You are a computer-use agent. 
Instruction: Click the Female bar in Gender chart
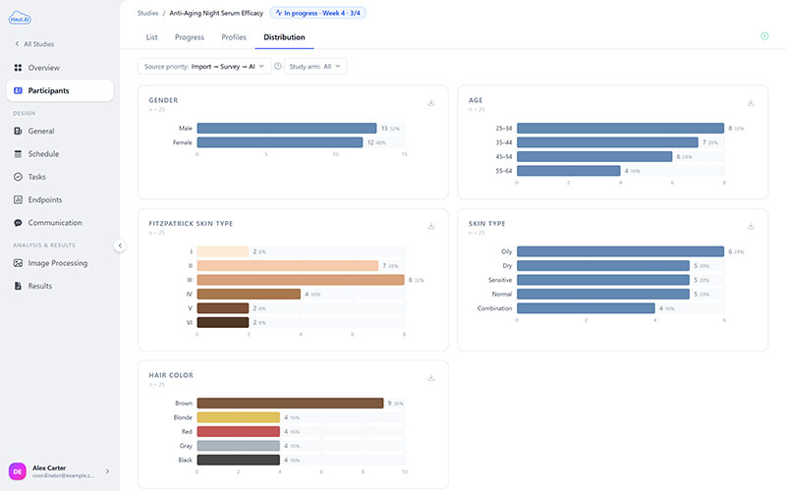(280, 142)
